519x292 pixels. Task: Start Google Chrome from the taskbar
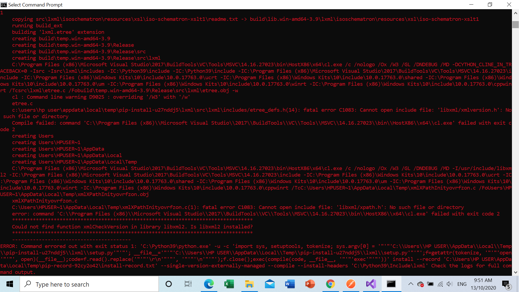click(330, 284)
